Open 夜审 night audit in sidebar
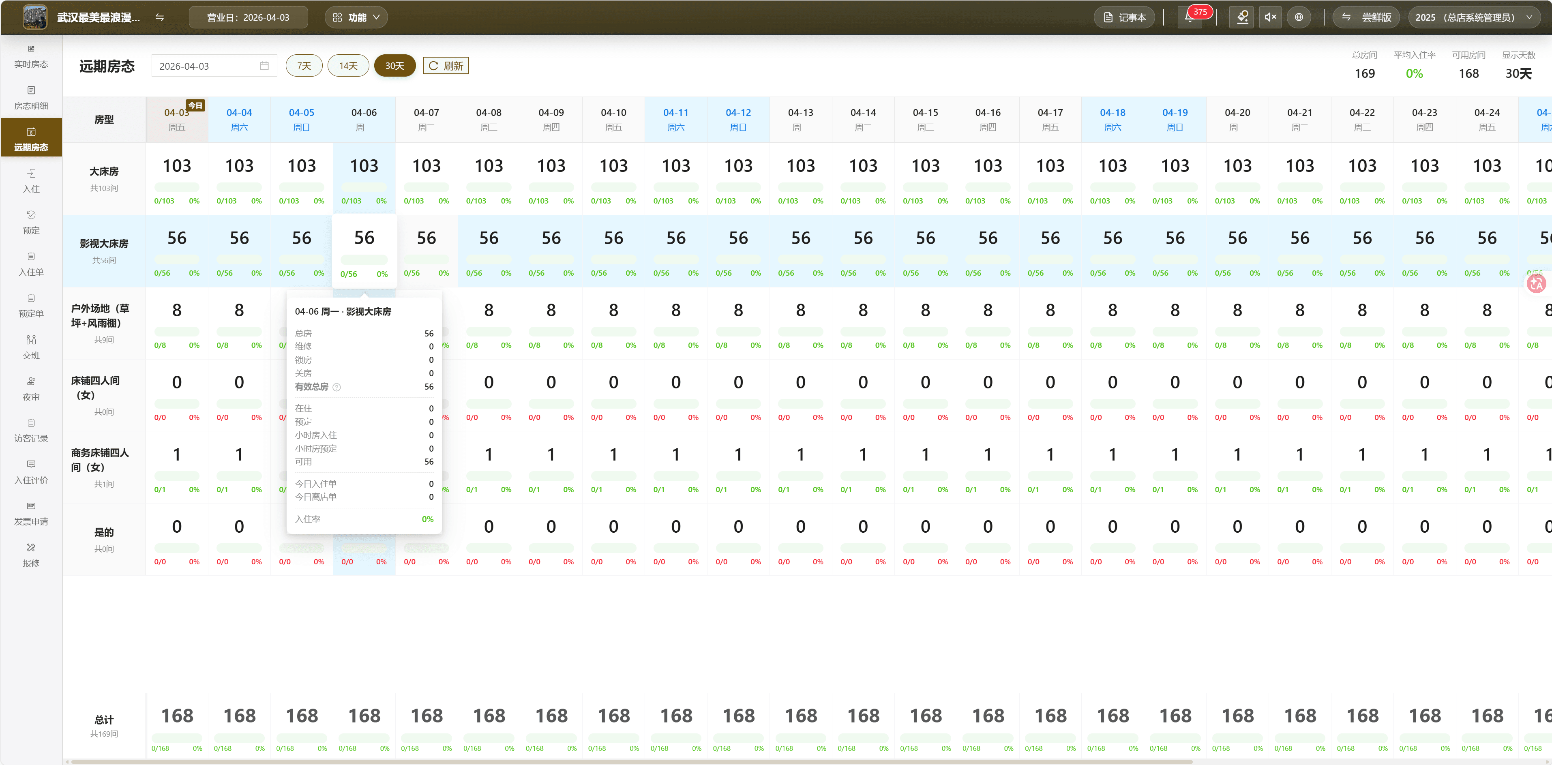This screenshot has width=1552, height=765. (31, 388)
